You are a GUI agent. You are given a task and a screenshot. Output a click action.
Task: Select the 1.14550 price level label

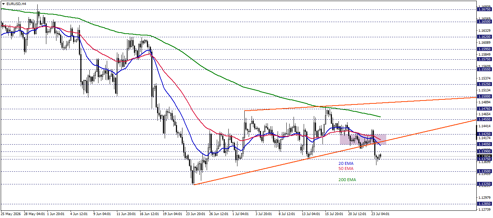484,119
